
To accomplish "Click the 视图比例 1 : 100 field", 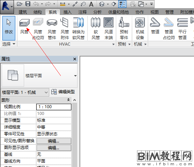I will 54,107.
